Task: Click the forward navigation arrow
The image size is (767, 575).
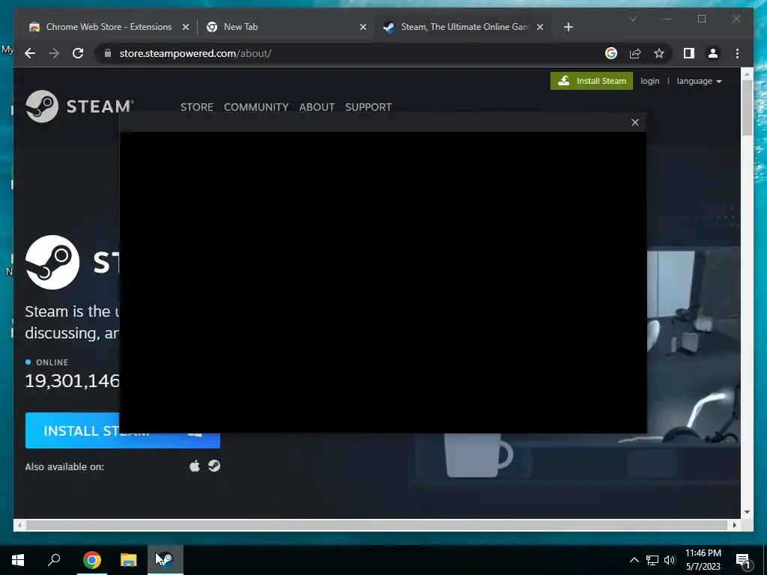Action: tap(54, 53)
